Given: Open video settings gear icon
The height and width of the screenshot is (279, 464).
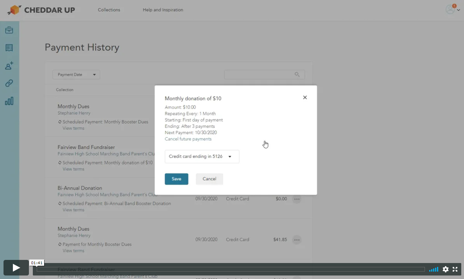Looking at the screenshot, I should click(x=445, y=269).
